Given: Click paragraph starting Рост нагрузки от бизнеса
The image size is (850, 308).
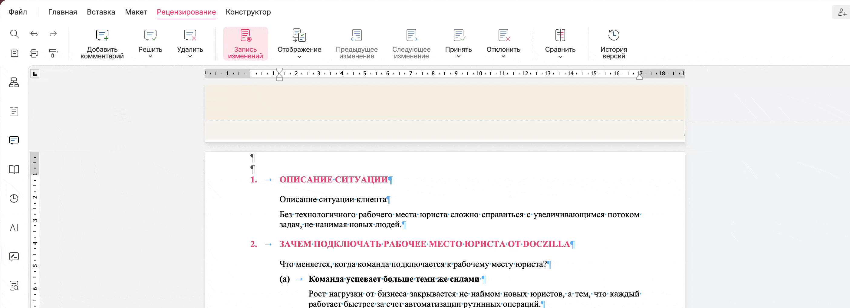Looking at the screenshot, I should tap(475, 299).
